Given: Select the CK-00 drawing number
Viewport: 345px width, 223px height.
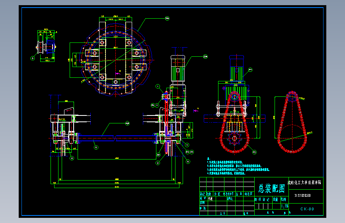Looking at the screenshot, I should [307, 209].
